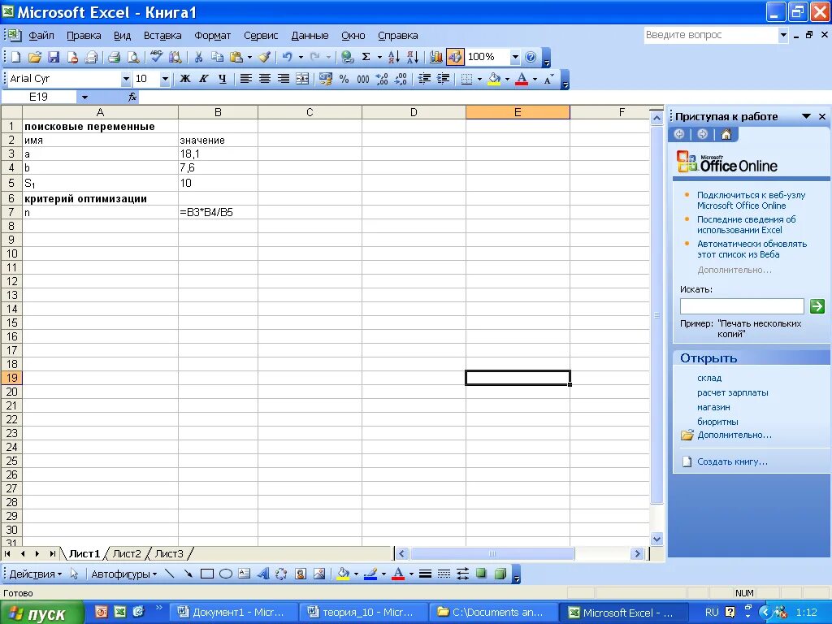Image resolution: width=832 pixels, height=624 pixels.
Task: Click the Искать search input field
Action: click(x=742, y=306)
